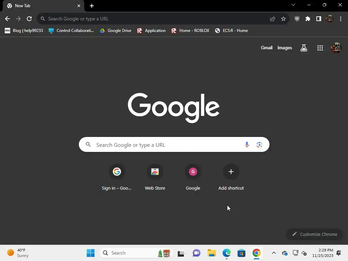Open the Blog | help99233 bookmark
348x261 pixels.
click(24, 31)
